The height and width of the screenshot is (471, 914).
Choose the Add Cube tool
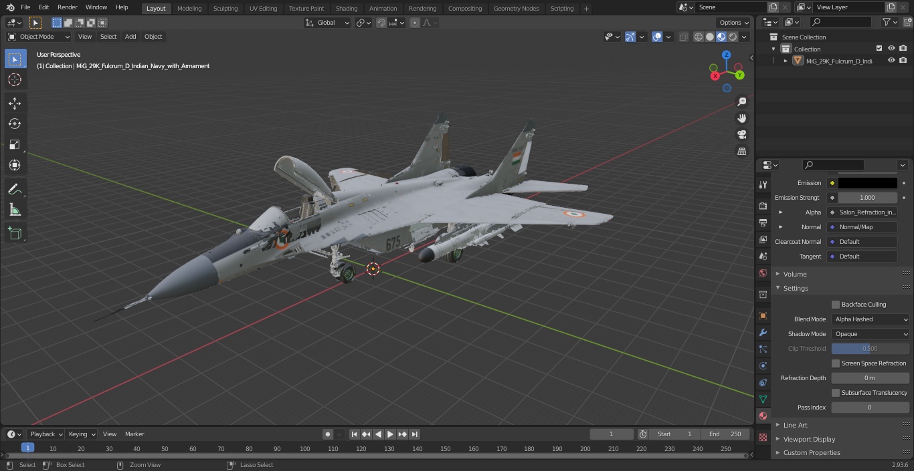click(x=15, y=234)
